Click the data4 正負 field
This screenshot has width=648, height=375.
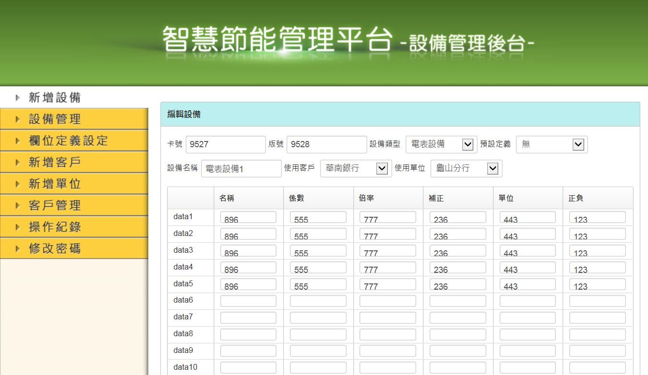pos(598,268)
